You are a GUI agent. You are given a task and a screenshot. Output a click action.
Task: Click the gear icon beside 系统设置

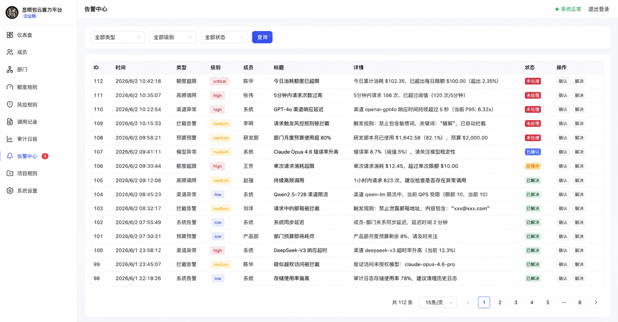pyautogui.click(x=10, y=191)
